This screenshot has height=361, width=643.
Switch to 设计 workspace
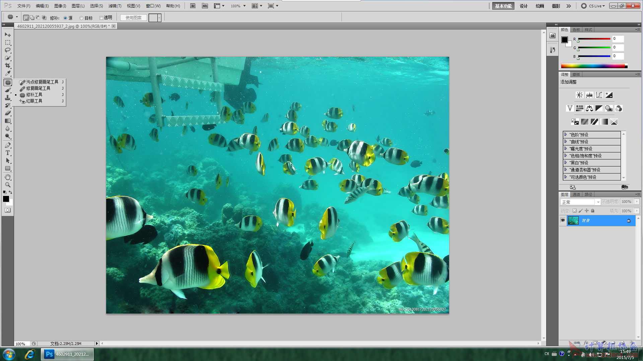coord(523,6)
